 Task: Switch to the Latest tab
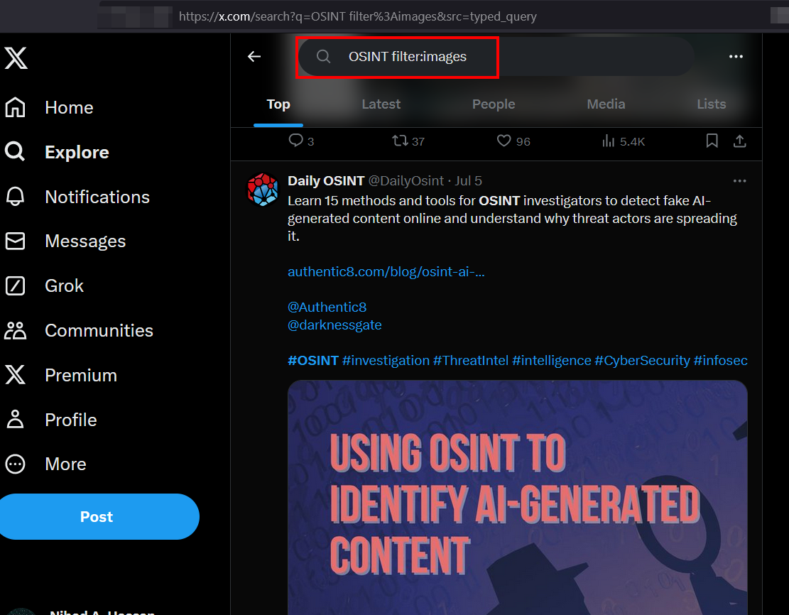(381, 104)
